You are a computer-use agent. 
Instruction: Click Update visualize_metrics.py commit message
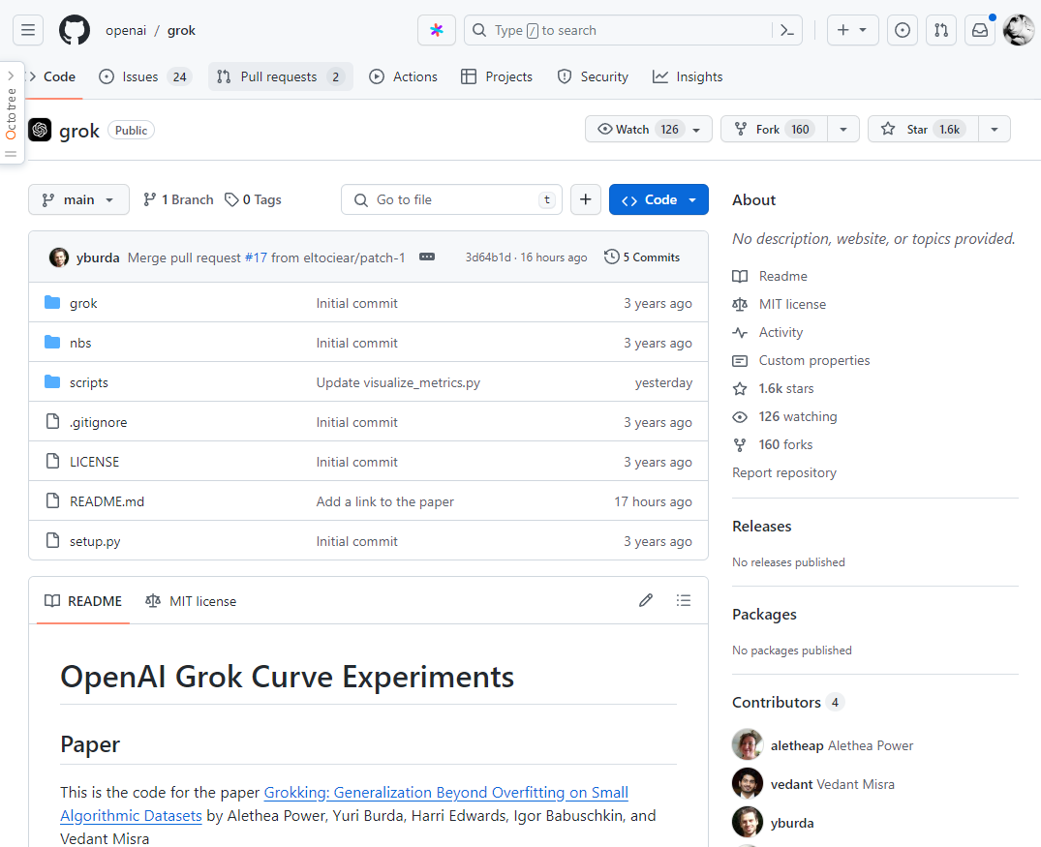click(398, 383)
